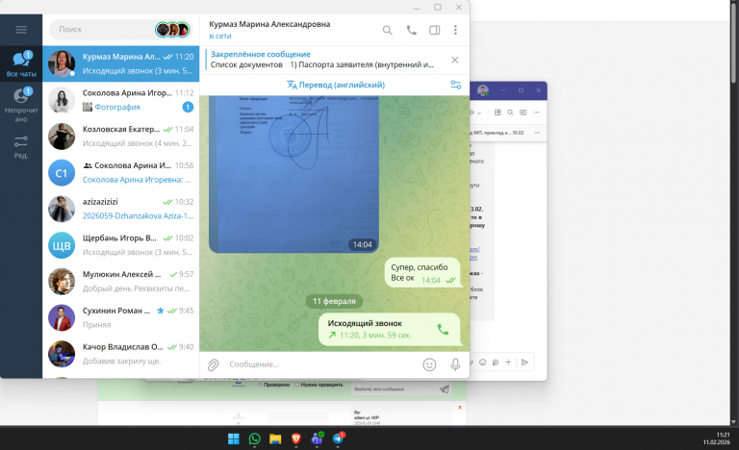Click the taskbar clock showing 11:21

(717, 438)
